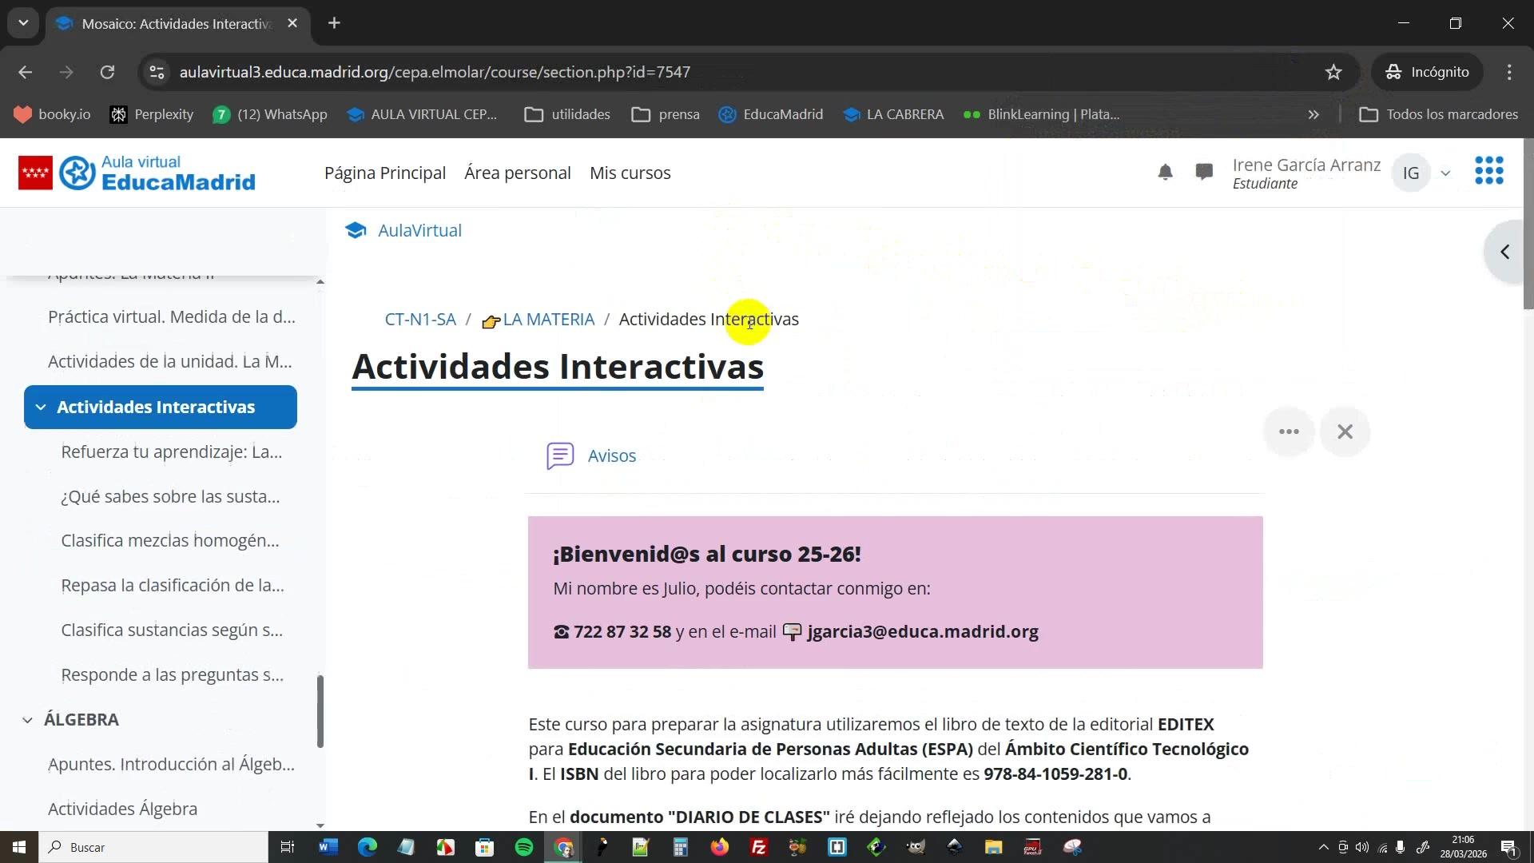The height and width of the screenshot is (863, 1534).
Task: Collapse the ÁLGEBRA section in index
Action: (x=28, y=720)
